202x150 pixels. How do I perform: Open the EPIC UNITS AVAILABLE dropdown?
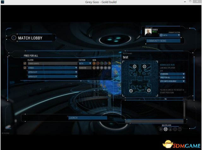pos(172,81)
